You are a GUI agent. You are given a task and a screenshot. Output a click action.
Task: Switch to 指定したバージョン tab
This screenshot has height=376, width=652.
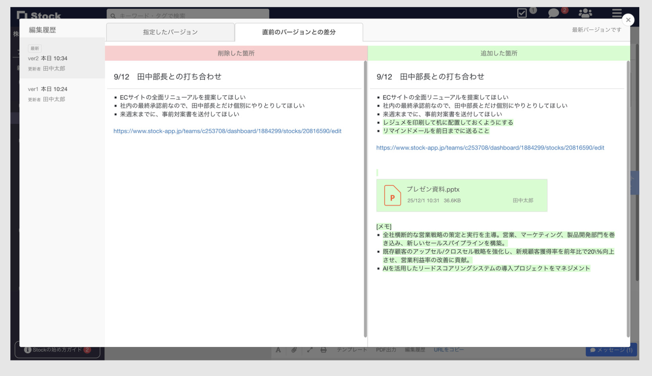(x=170, y=32)
